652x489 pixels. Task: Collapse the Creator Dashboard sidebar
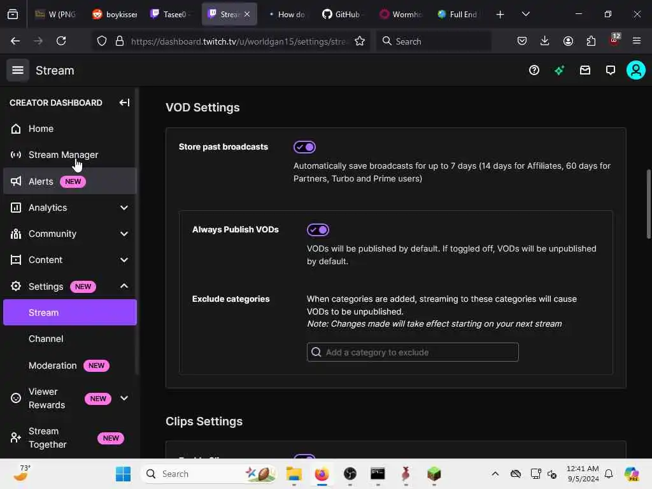click(x=124, y=103)
